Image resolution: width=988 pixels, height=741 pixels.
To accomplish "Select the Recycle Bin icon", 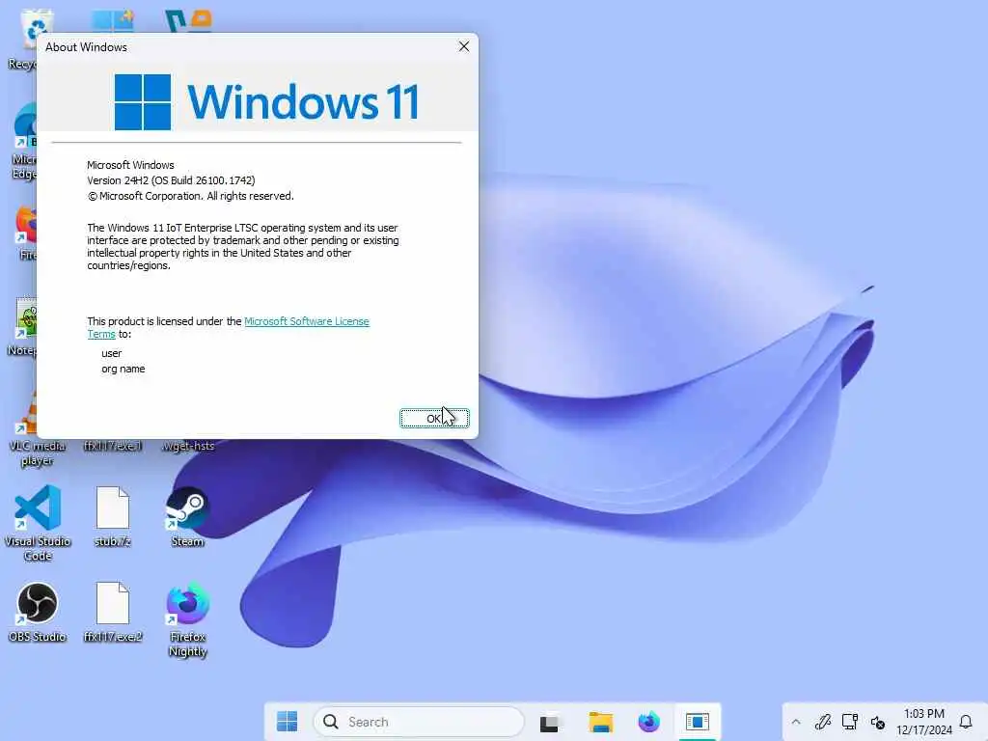I will [25, 38].
